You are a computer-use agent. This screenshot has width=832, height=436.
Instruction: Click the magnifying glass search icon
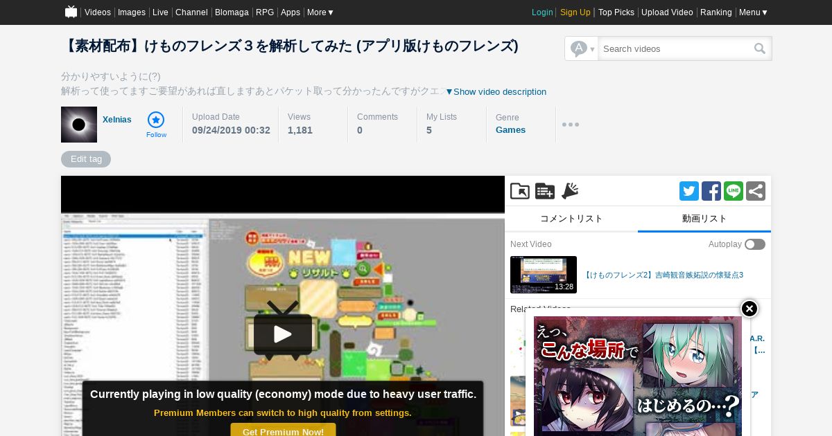760,48
